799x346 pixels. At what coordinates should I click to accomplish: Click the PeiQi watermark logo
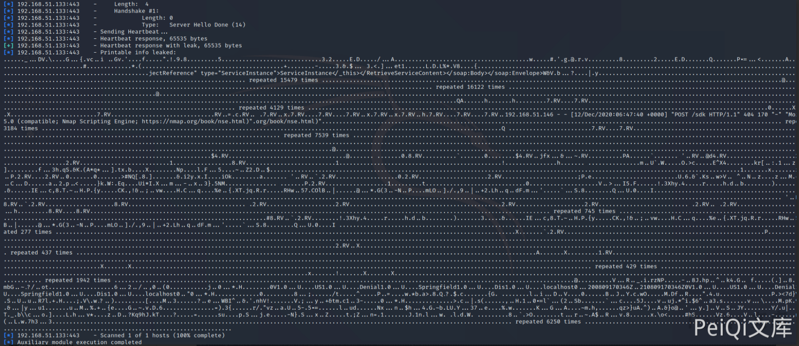pyautogui.click(x=743, y=328)
